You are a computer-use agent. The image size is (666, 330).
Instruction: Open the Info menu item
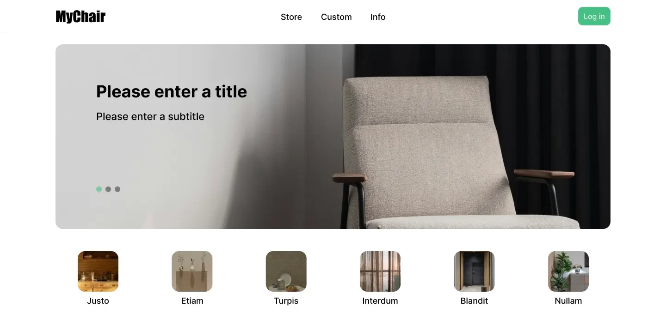[x=378, y=17]
